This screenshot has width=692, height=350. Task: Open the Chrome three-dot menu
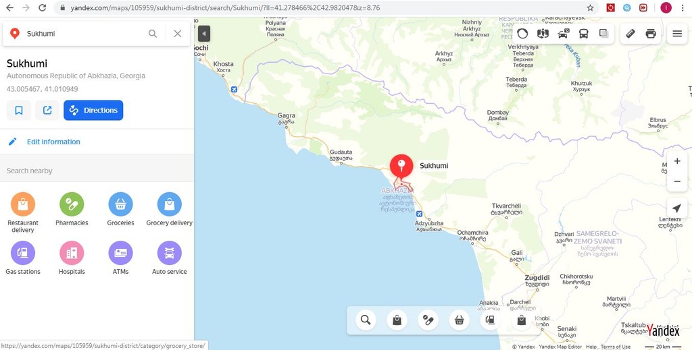[x=683, y=8]
